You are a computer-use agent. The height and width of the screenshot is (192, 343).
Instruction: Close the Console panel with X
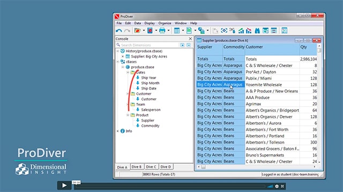[x=190, y=38]
